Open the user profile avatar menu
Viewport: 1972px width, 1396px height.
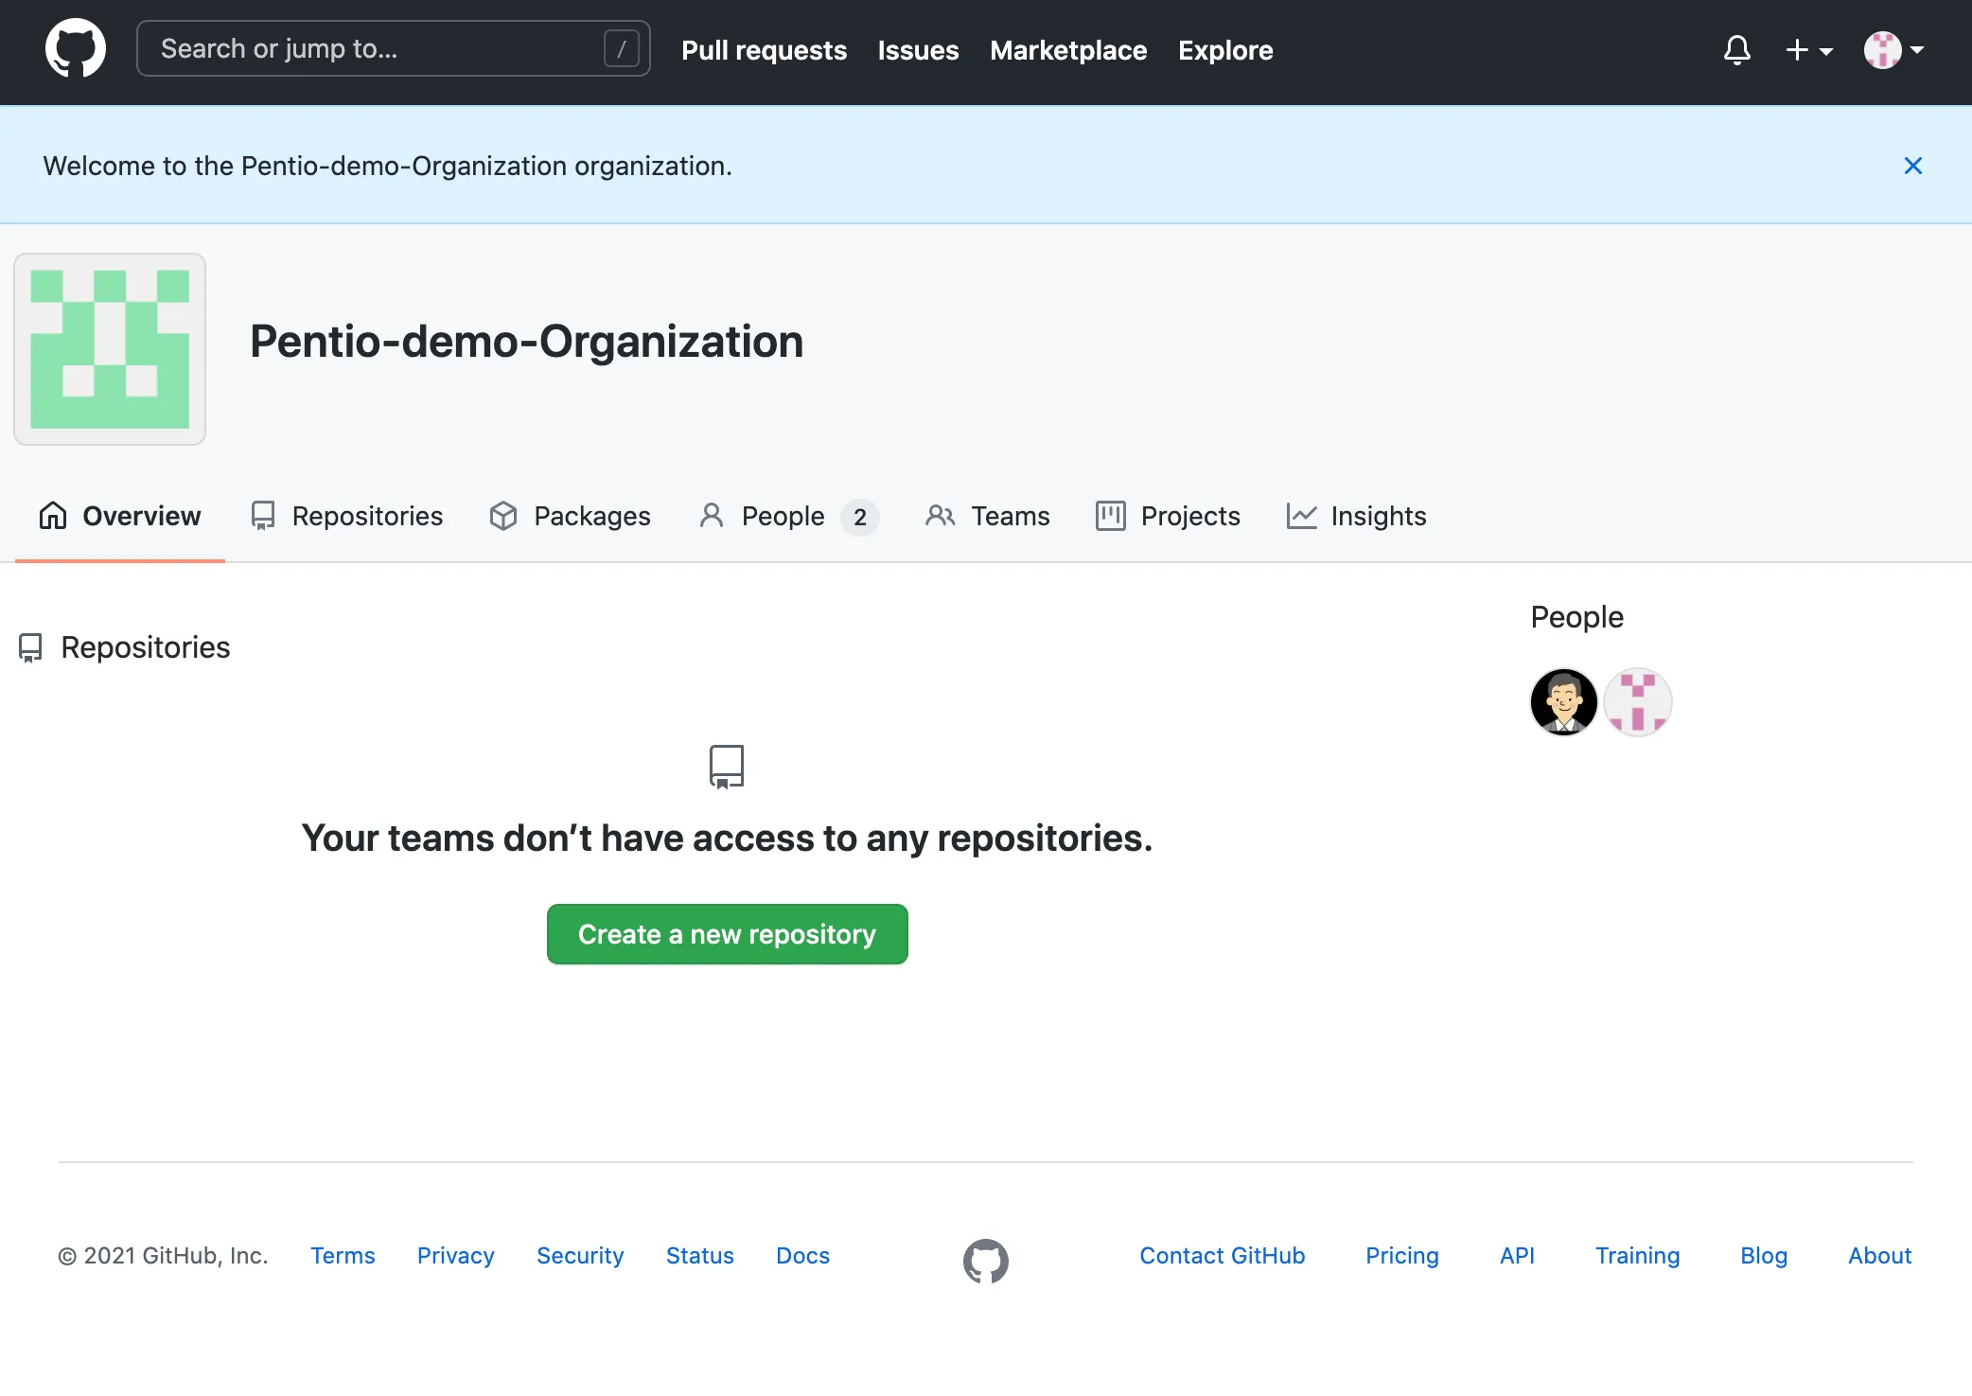click(1893, 49)
